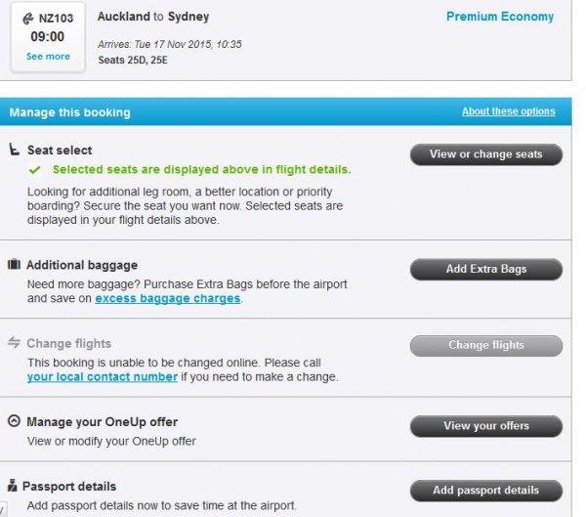Viewport: 586px width, 517px height.
Task: Click the arrows icon beside Change flights
Action: pyautogui.click(x=15, y=343)
